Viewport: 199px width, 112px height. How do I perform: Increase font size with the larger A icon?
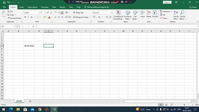[x=48, y=12]
